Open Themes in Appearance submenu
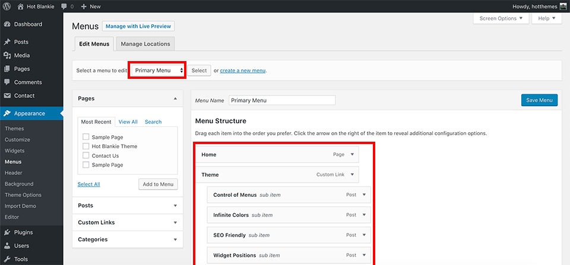 pos(14,129)
